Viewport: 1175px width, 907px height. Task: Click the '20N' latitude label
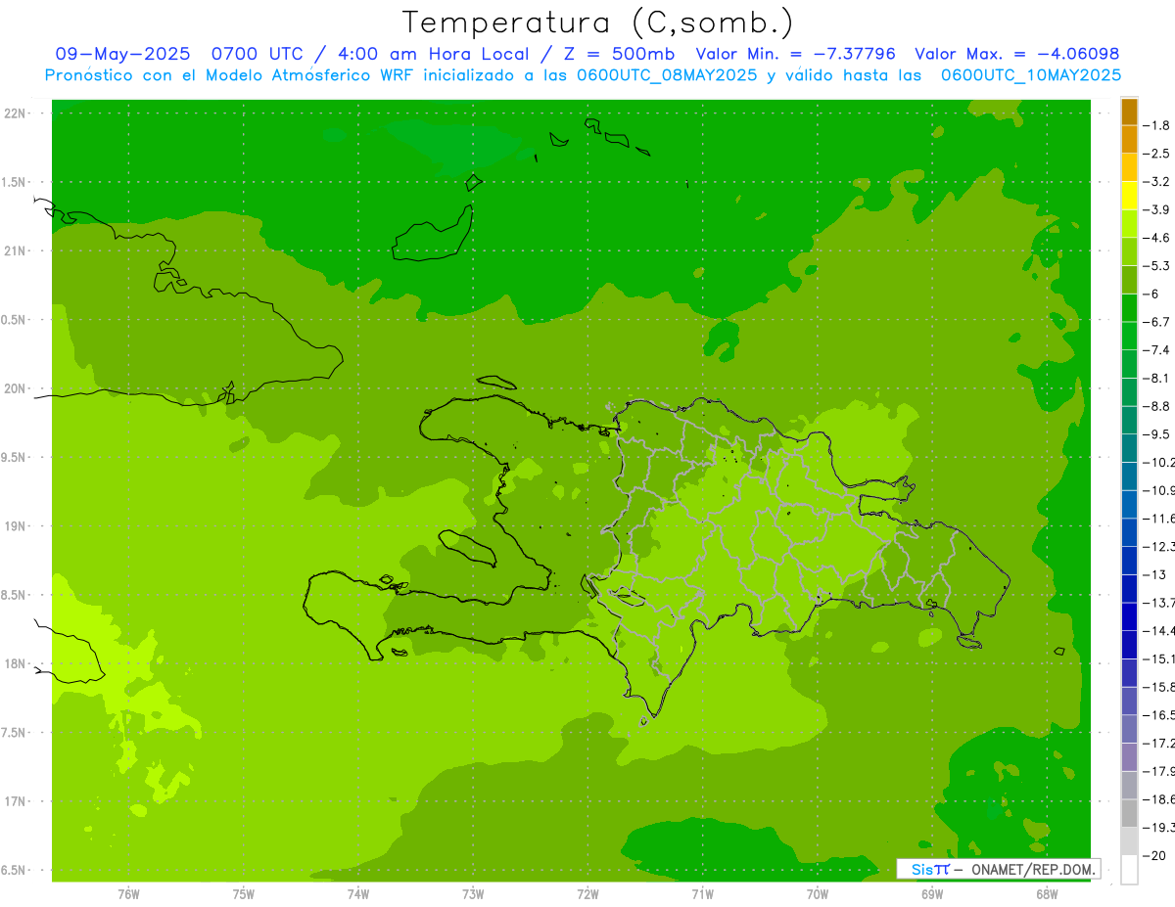(16, 388)
